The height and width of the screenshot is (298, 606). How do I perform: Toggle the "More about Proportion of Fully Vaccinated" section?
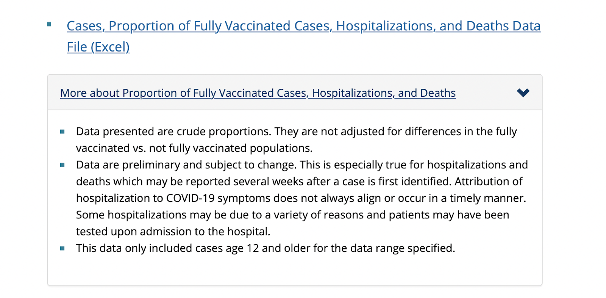pos(258,93)
